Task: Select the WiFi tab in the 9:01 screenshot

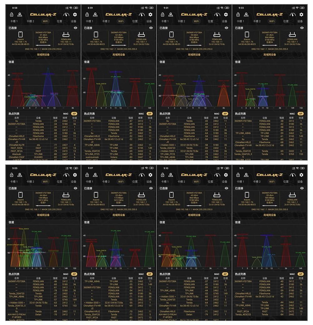Action: point(196,21)
